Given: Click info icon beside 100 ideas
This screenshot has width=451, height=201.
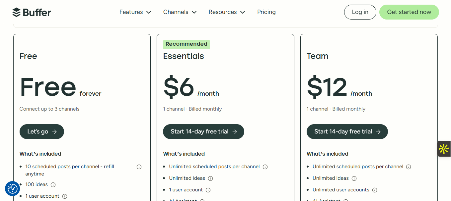Looking at the screenshot, I should click(53, 185).
